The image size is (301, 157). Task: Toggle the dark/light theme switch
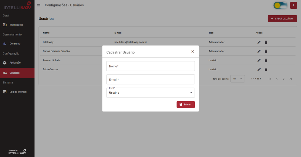pos(280,5)
